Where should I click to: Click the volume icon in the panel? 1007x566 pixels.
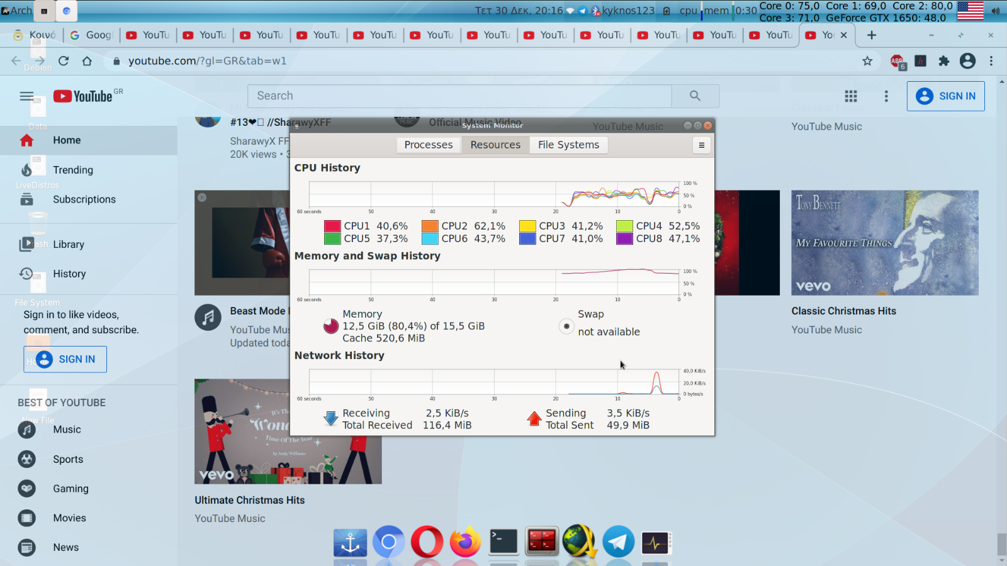tap(996, 11)
